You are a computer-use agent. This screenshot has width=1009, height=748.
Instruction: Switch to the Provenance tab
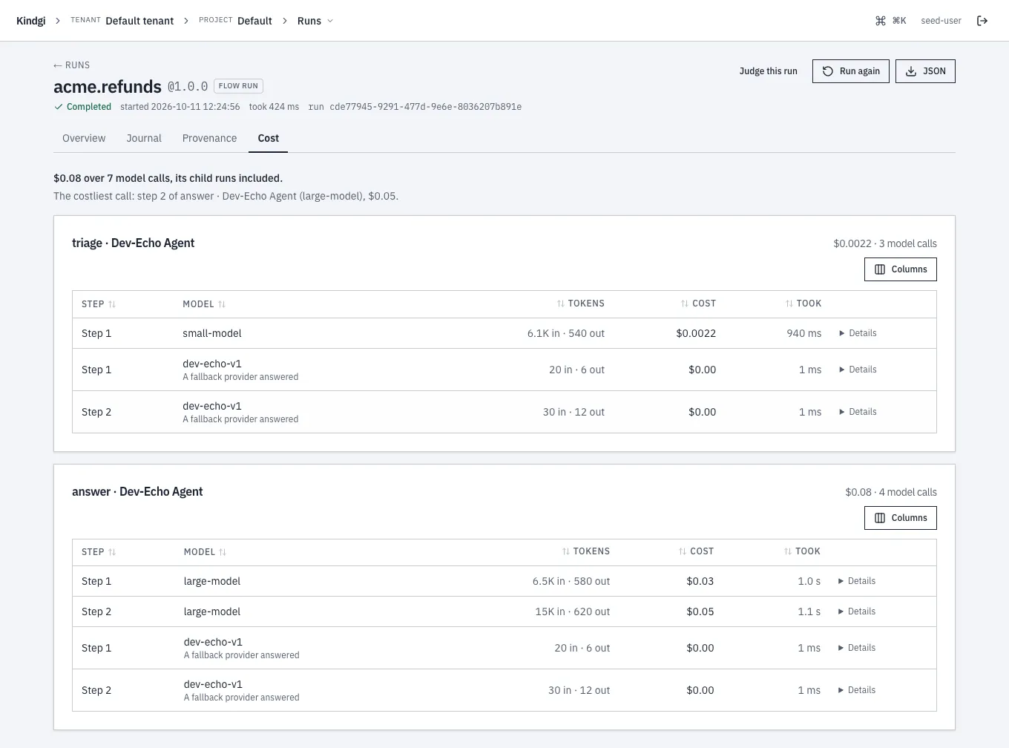[209, 138]
